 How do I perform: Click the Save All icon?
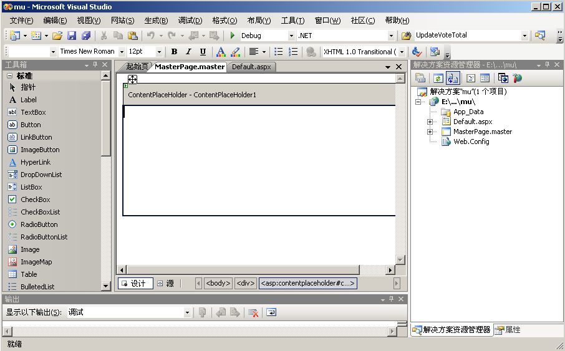click(86, 36)
